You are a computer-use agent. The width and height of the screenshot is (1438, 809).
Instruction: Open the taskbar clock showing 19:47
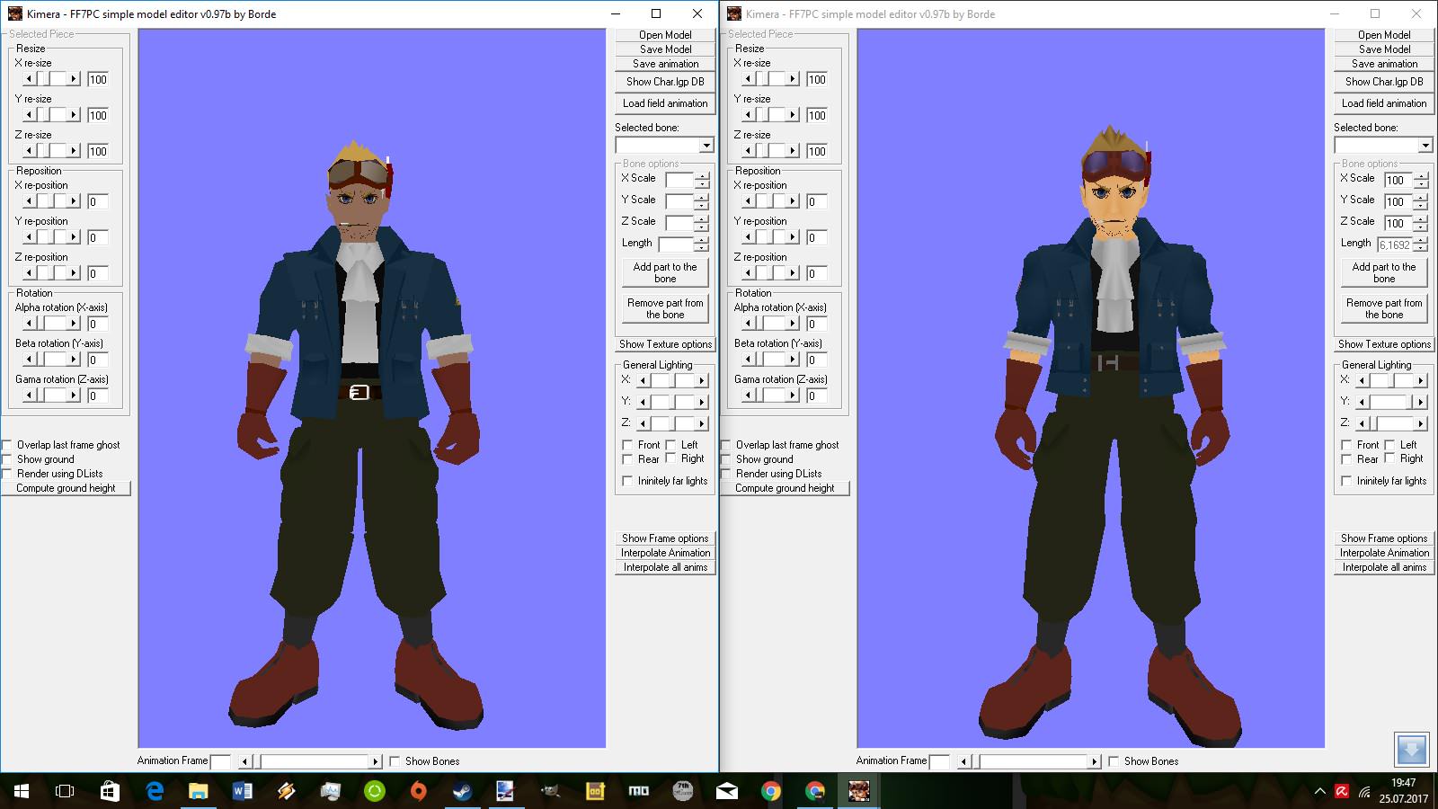(x=1404, y=791)
